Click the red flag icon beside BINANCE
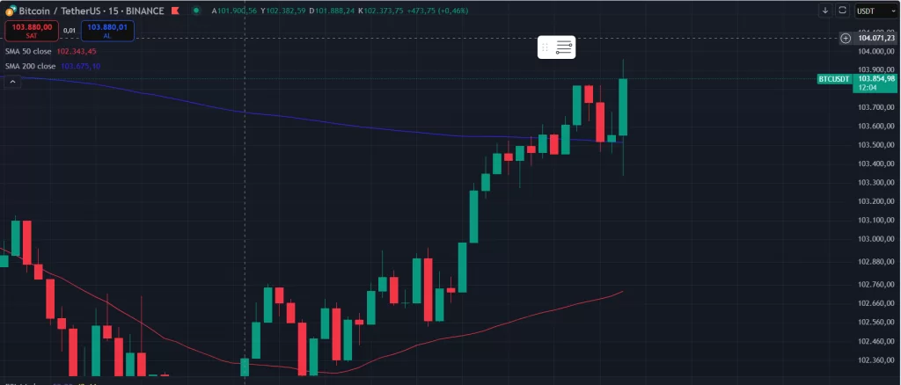The height and width of the screenshot is (385, 901). click(x=176, y=10)
